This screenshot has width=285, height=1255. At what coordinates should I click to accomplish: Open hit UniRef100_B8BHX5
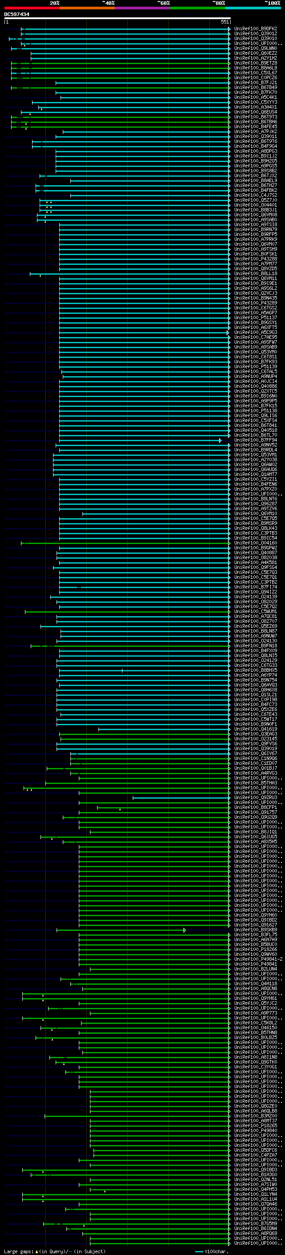pyautogui.click(x=256, y=670)
